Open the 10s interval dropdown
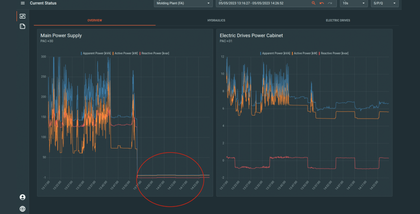The height and width of the screenshot is (214, 420). [x=353, y=3]
